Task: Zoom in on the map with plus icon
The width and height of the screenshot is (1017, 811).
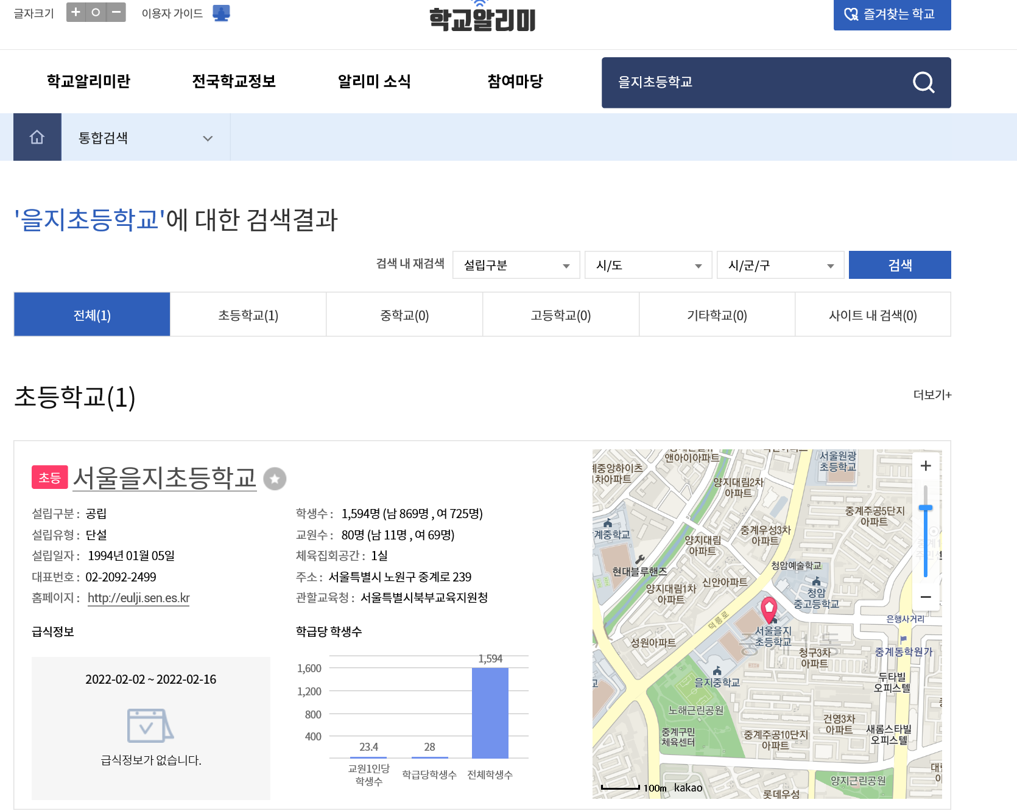Action: point(926,466)
